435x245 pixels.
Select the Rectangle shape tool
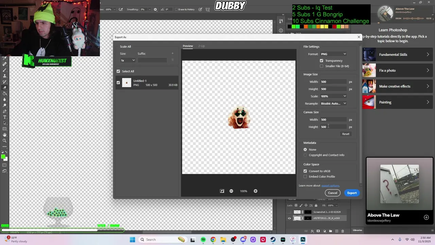[x=5, y=129]
